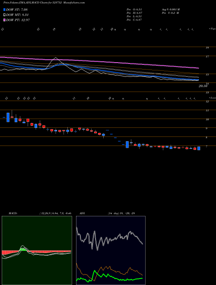Open the MACD indicator chart panel
Viewport: 216px width, 285px height.
(x=37, y=250)
